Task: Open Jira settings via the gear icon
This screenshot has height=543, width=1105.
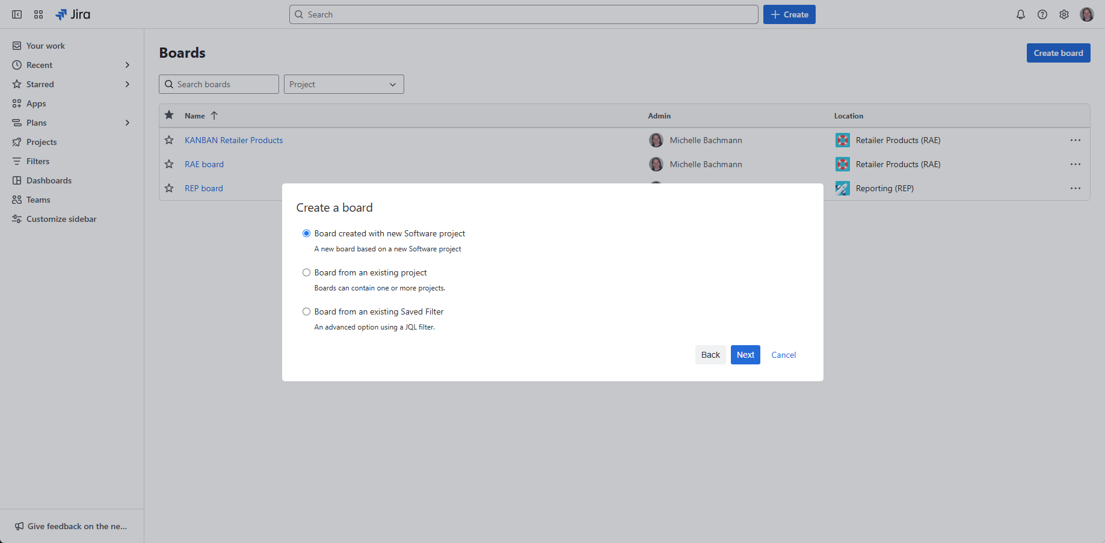Action: (x=1063, y=14)
